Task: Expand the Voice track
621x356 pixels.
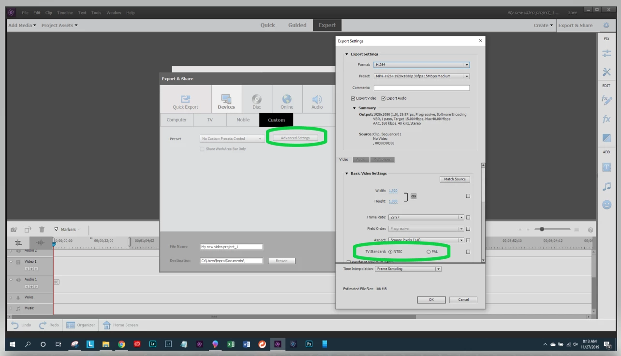Action: pos(11,298)
